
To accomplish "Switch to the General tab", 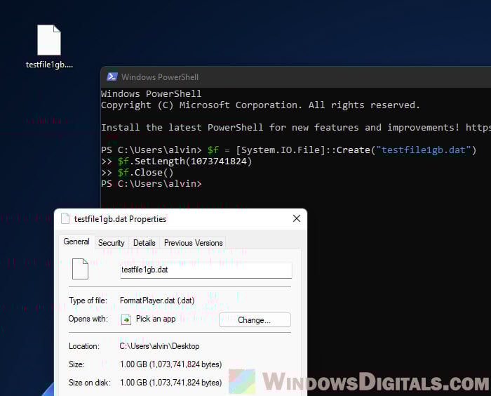I will (76, 242).
